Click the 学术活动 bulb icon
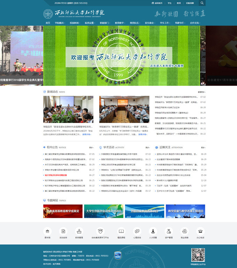Viewport: 237px width, 268px height. [101, 147]
